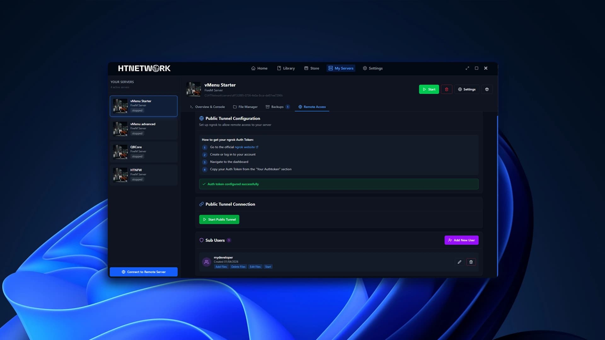Toggle the Start permission badge for mydeveloper

(268, 267)
